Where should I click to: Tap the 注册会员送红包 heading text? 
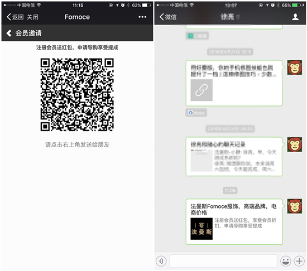pyautogui.click(x=77, y=47)
